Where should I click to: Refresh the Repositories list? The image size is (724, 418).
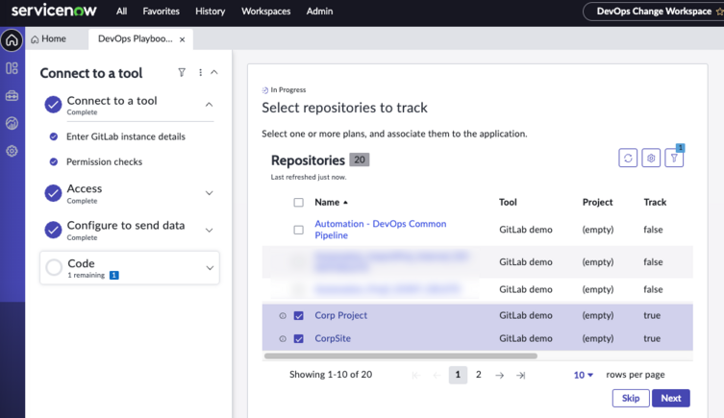click(628, 158)
